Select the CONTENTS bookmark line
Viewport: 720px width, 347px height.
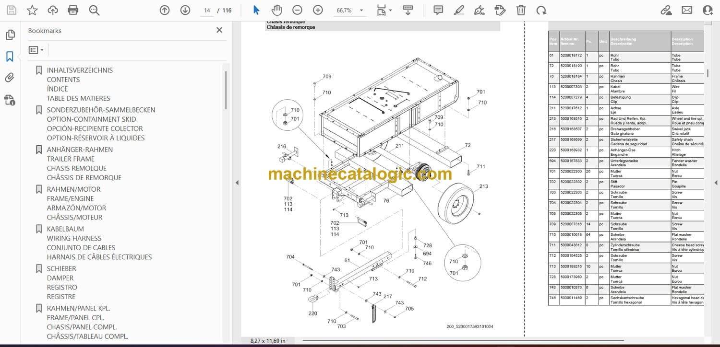point(63,80)
